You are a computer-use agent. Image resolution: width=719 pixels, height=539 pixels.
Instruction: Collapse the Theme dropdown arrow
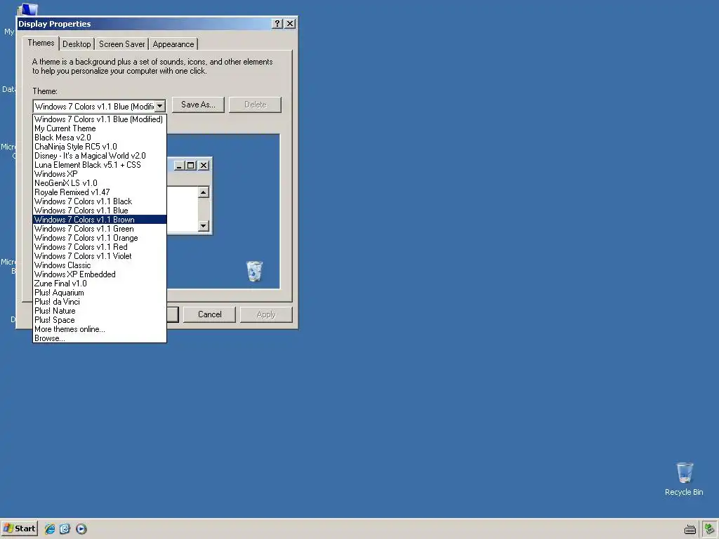(x=159, y=107)
